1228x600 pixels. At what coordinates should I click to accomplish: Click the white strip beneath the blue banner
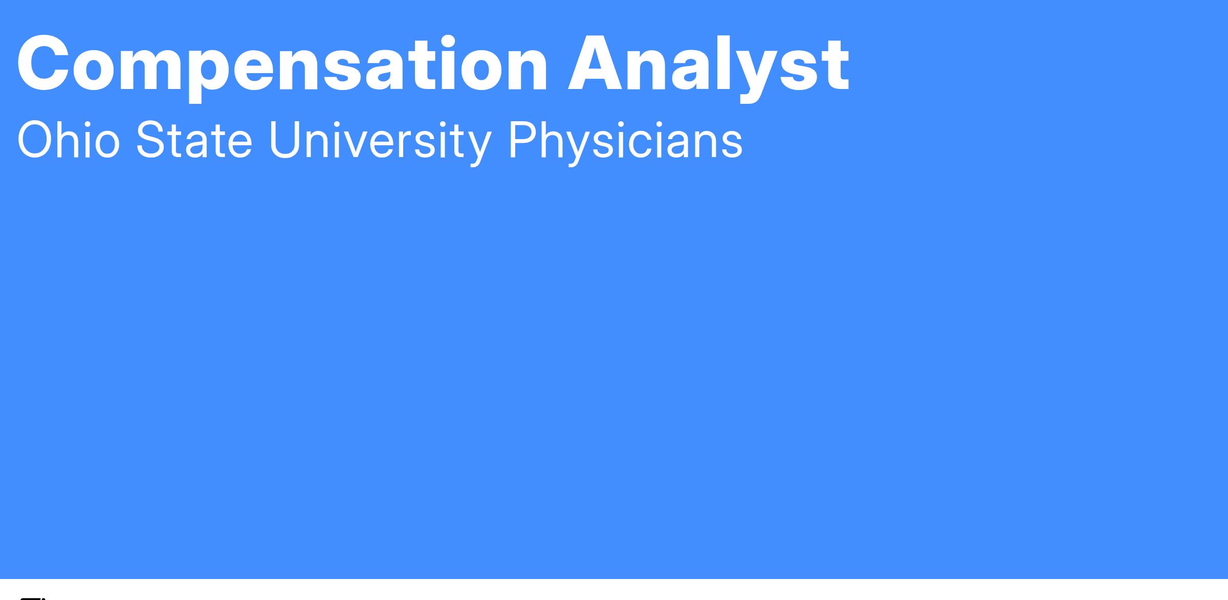pyautogui.click(x=614, y=590)
